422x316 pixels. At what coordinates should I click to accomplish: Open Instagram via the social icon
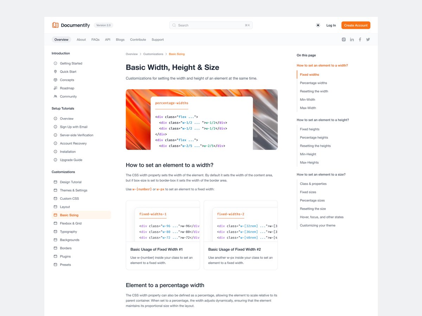(344, 39)
